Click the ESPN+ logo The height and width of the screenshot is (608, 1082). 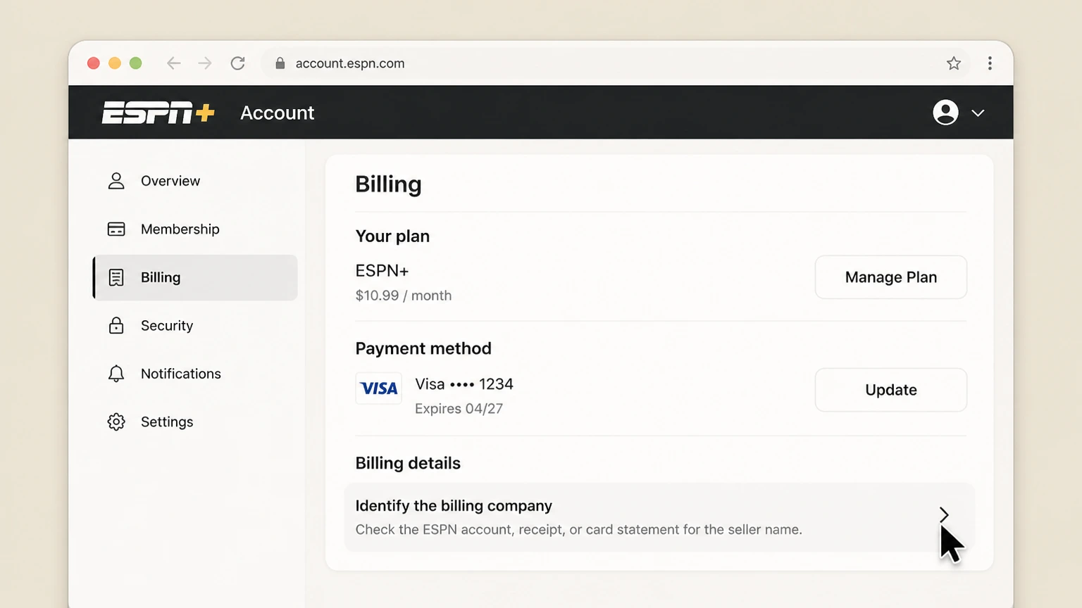pyautogui.click(x=158, y=113)
